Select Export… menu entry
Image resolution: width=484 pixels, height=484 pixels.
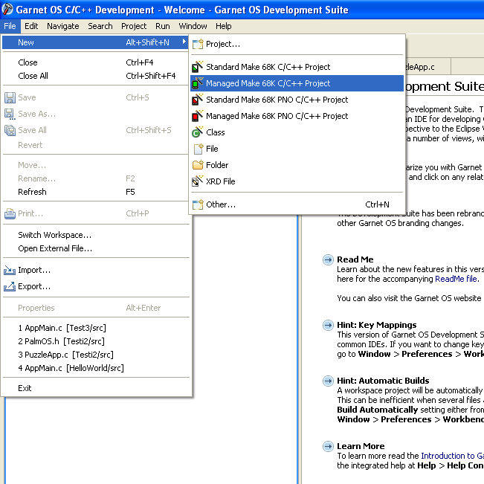pos(95,286)
